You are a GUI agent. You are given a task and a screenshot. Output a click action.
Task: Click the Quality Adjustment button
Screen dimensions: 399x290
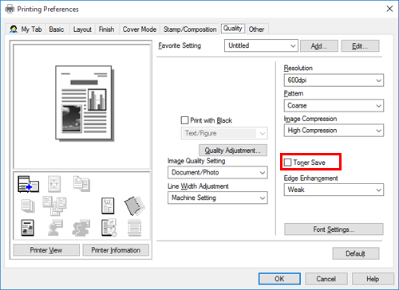(233, 151)
